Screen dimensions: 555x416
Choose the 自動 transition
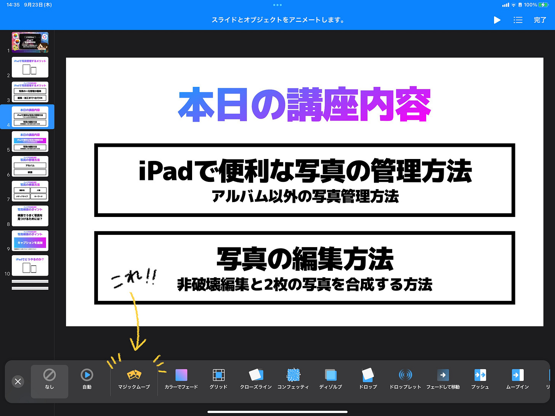[x=87, y=379]
